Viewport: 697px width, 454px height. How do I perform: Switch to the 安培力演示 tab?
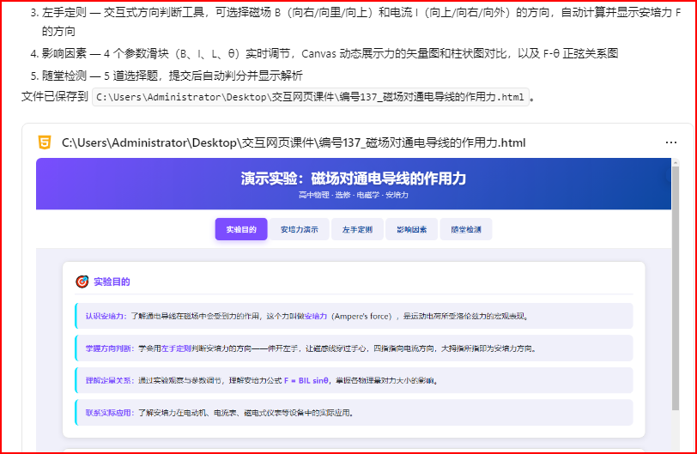[x=300, y=229]
